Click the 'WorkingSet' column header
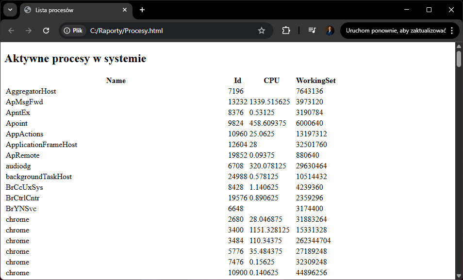Screen dimensions: 463x280 (x=315, y=81)
